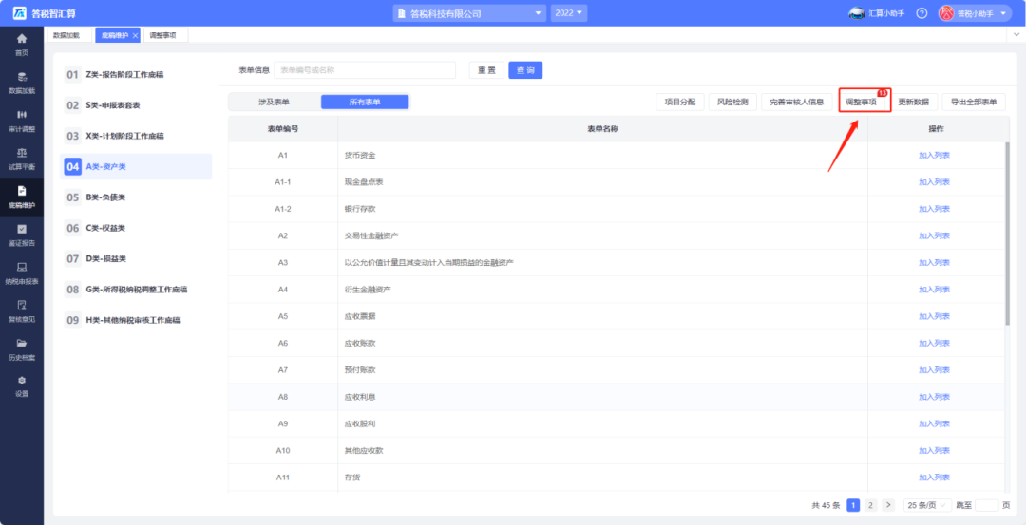This screenshot has width=1026, height=525.
Task: Click 加入列表 for A6 应收账款
Action: pos(934,344)
